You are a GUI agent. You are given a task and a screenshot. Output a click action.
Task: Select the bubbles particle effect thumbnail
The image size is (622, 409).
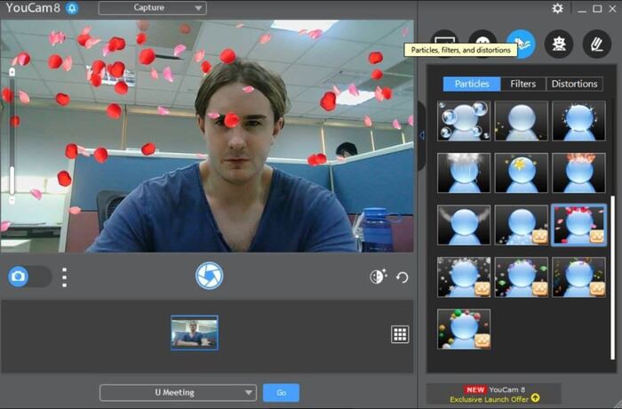point(464,120)
